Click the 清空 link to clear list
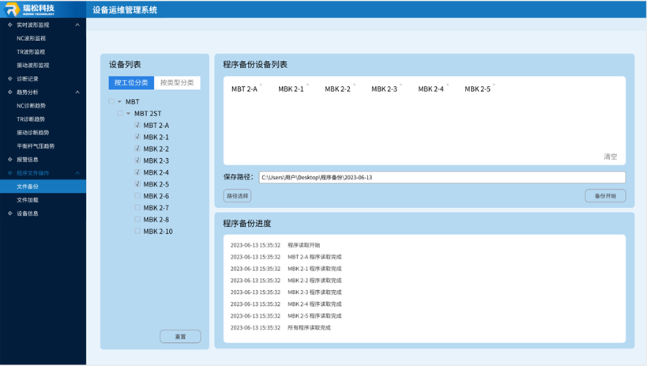This screenshot has width=647, height=366. [x=610, y=157]
